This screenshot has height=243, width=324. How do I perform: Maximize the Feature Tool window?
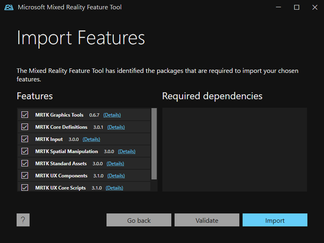click(296, 7)
